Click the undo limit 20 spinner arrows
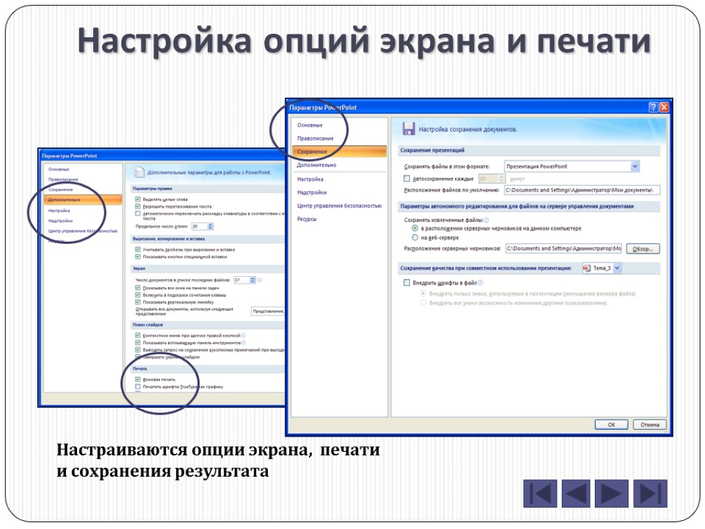 (210, 226)
